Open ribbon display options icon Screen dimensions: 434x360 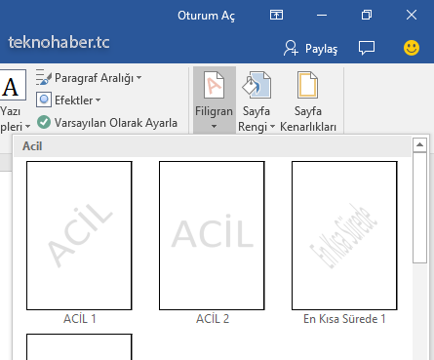[x=276, y=15]
